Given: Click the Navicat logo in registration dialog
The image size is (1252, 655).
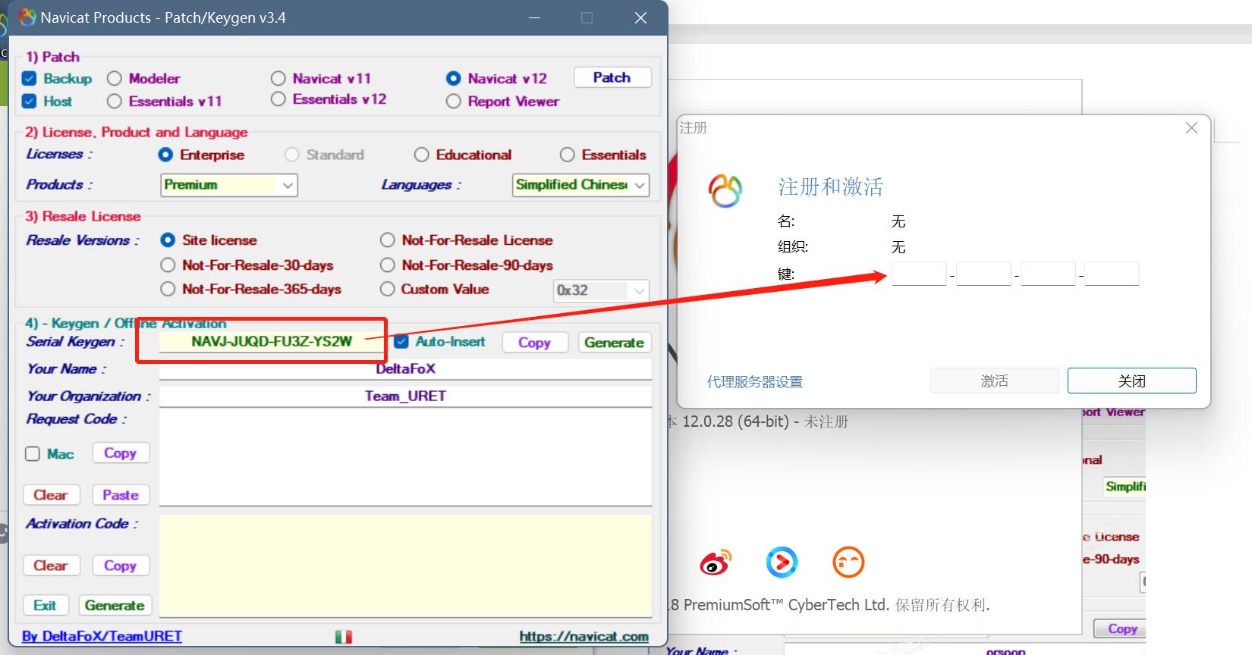Looking at the screenshot, I should point(725,190).
